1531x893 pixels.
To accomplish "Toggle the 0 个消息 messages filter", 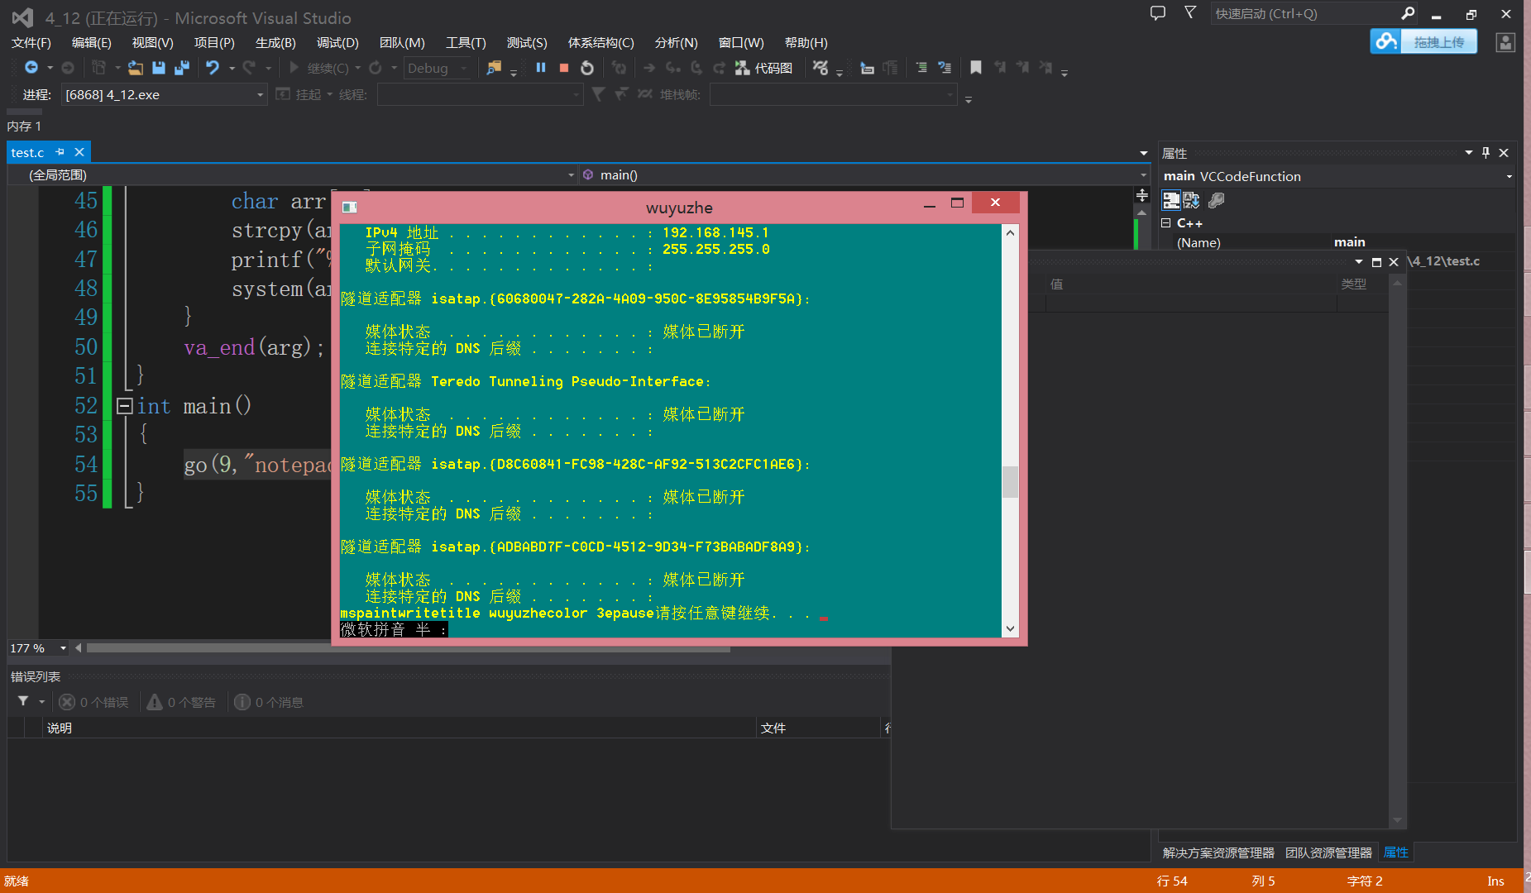I will [x=269, y=702].
